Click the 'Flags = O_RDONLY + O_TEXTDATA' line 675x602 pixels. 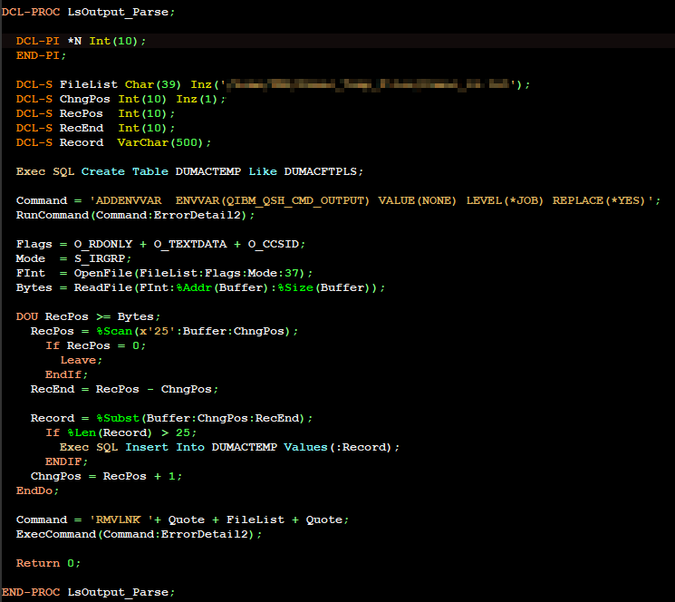[160, 244]
